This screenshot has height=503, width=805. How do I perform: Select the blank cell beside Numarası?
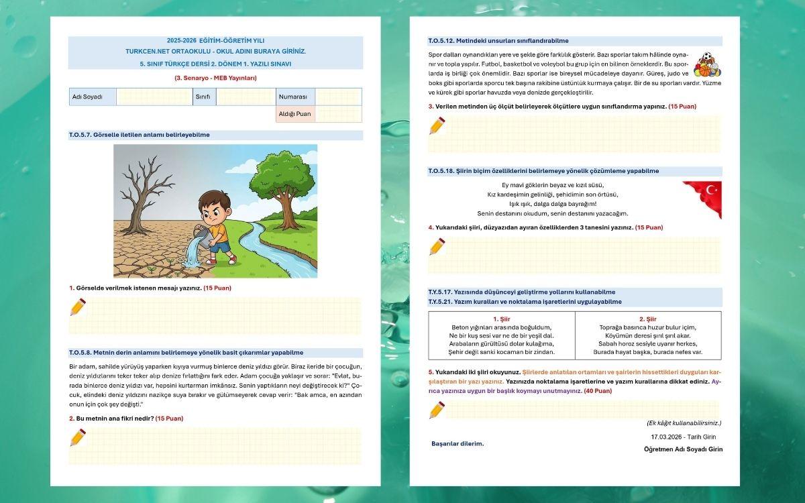pyautogui.click(x=338, y=97)
